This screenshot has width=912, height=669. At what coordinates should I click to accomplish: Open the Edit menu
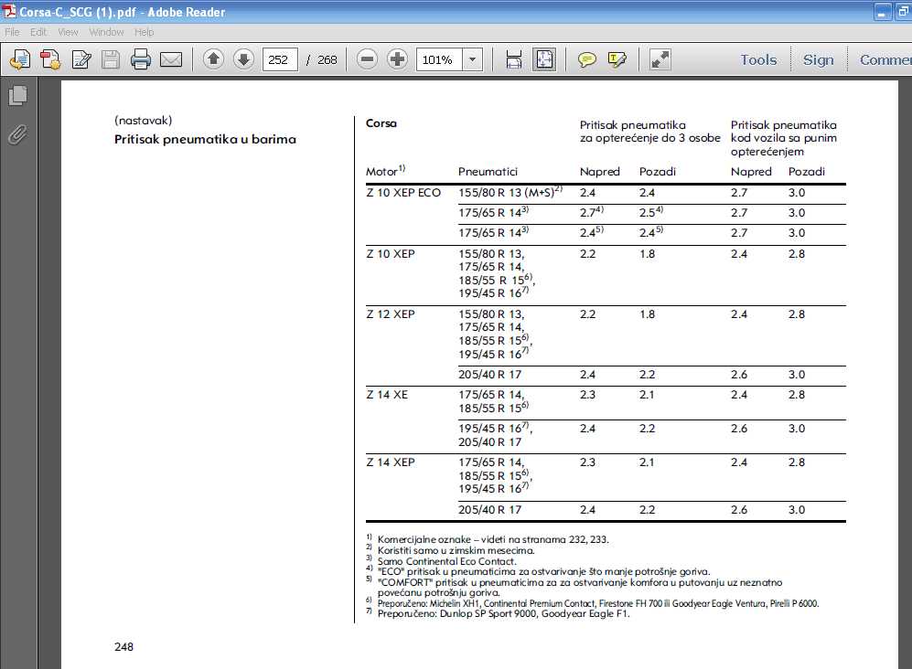tap(38, 32)
